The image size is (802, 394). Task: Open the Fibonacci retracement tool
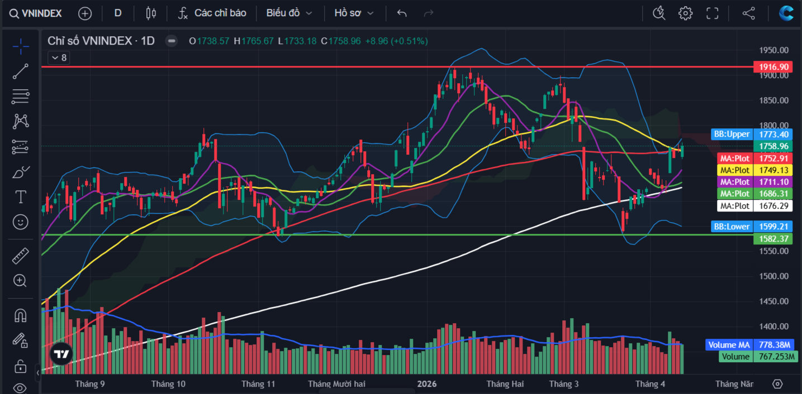pyautogui.click(x=21, y=97)
